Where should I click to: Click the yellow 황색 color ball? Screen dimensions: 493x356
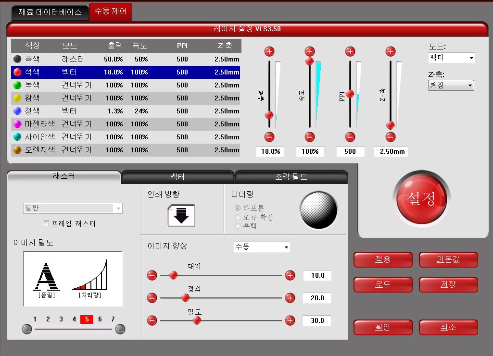pyautogui.click(x=17, y=98)
